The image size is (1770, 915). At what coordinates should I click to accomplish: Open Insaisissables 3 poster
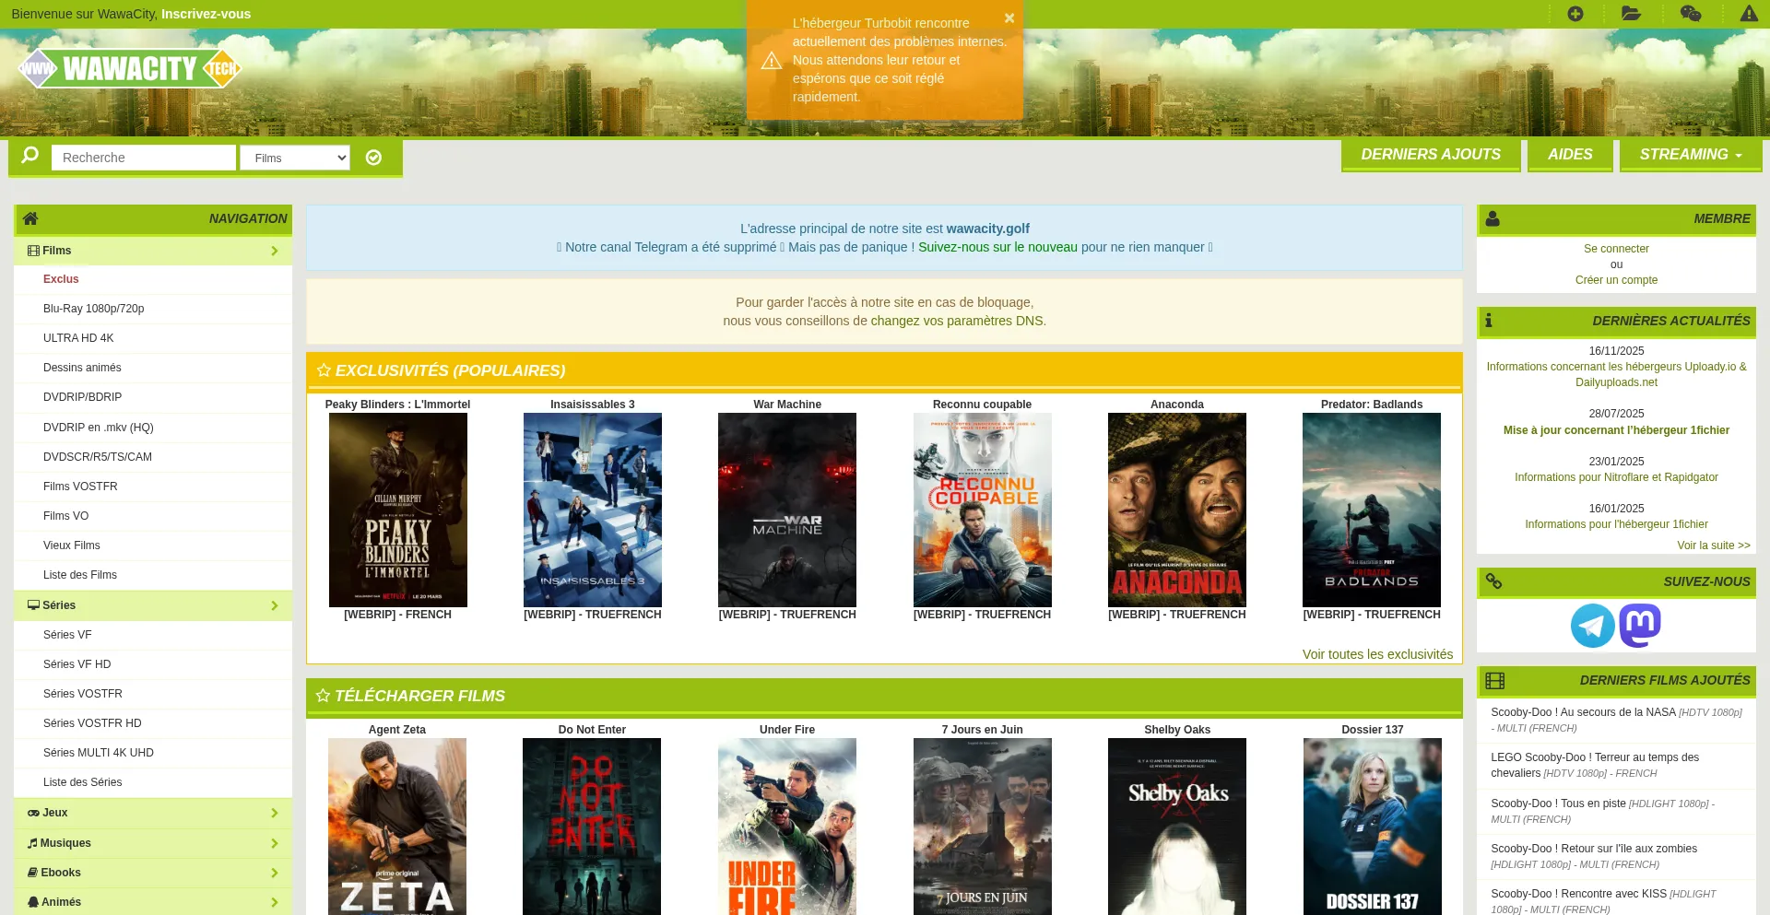[x=593, y=510]
